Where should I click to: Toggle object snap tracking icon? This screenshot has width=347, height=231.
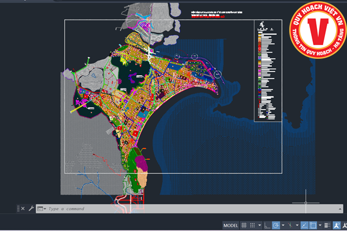305,225
